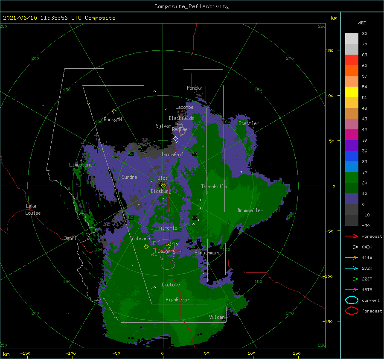Click the Limestone label
Screen dimensions: 384x359
tap(81, 165)
